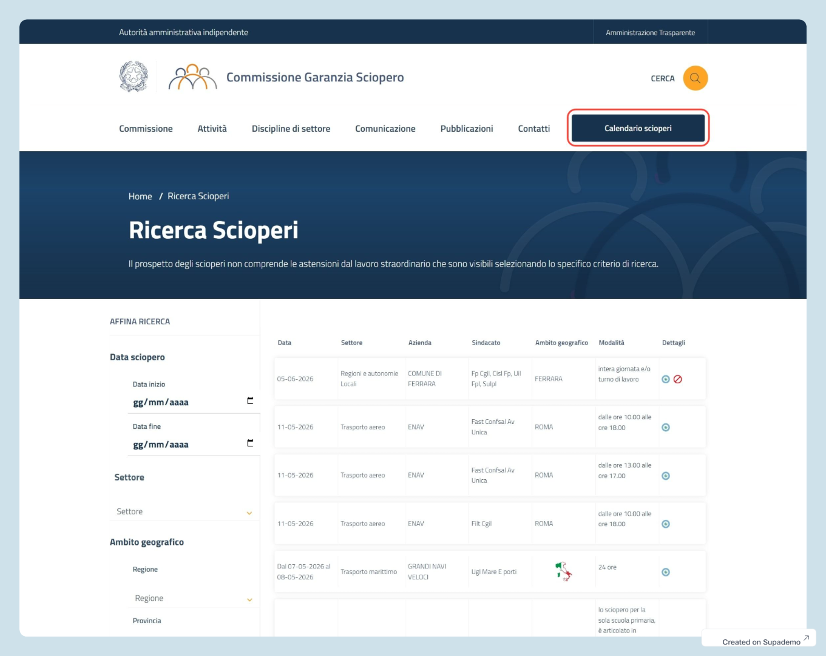Screen dimensions: 826x656
Task: Click the Azienda column header
Action: tap(420, 343)
